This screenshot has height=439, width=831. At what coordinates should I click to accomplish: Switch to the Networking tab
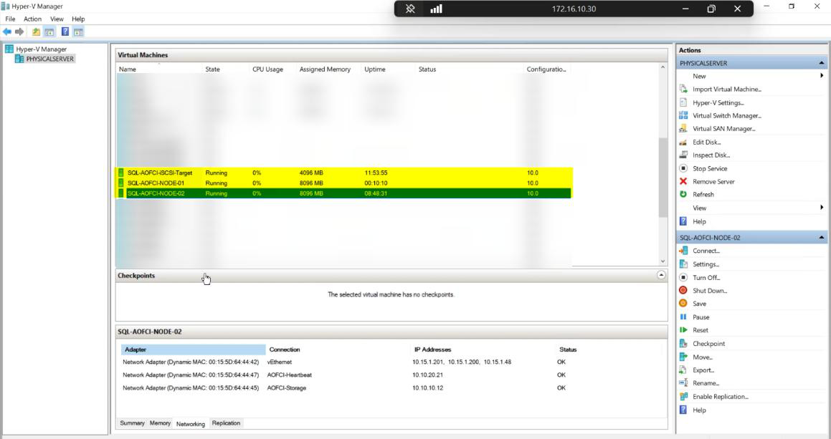(x=190, y=424)
